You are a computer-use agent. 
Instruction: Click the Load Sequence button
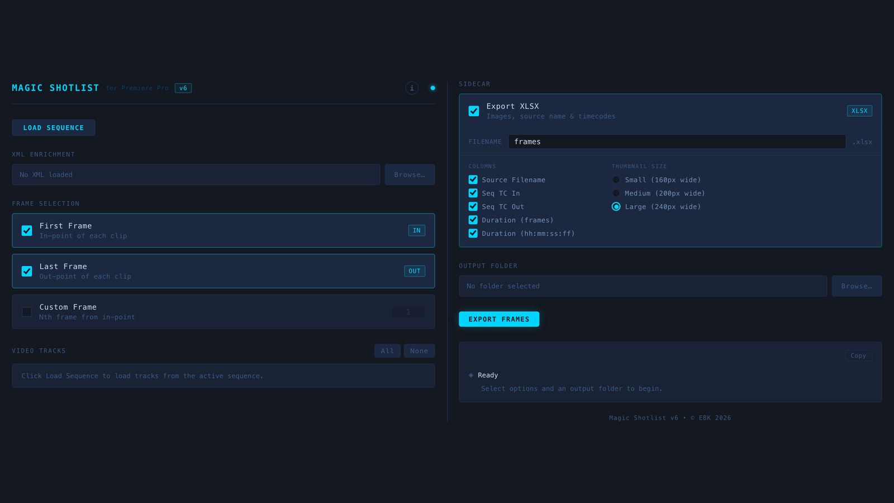coord(54,127)
